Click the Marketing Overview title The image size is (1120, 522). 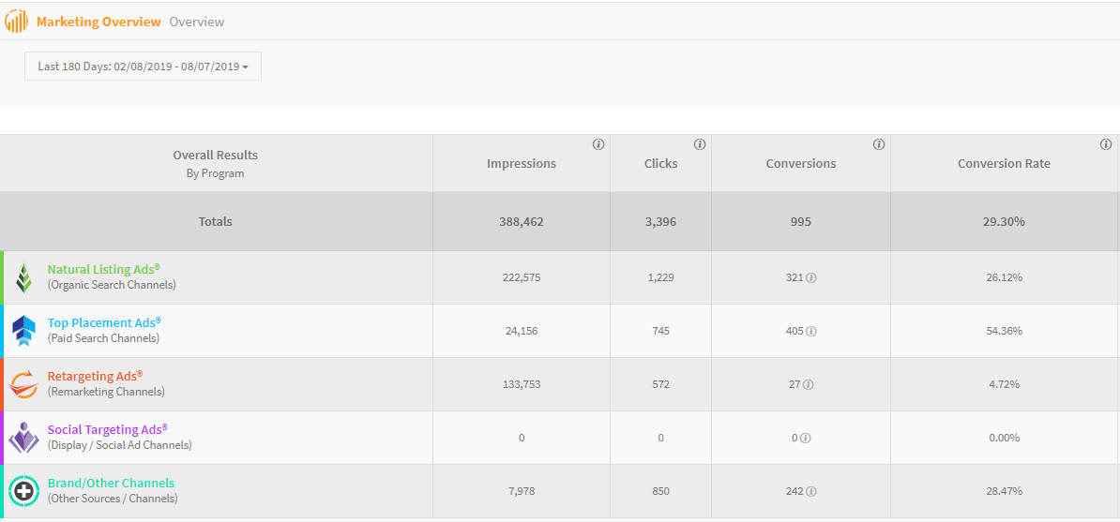click(x=98, y=22)
